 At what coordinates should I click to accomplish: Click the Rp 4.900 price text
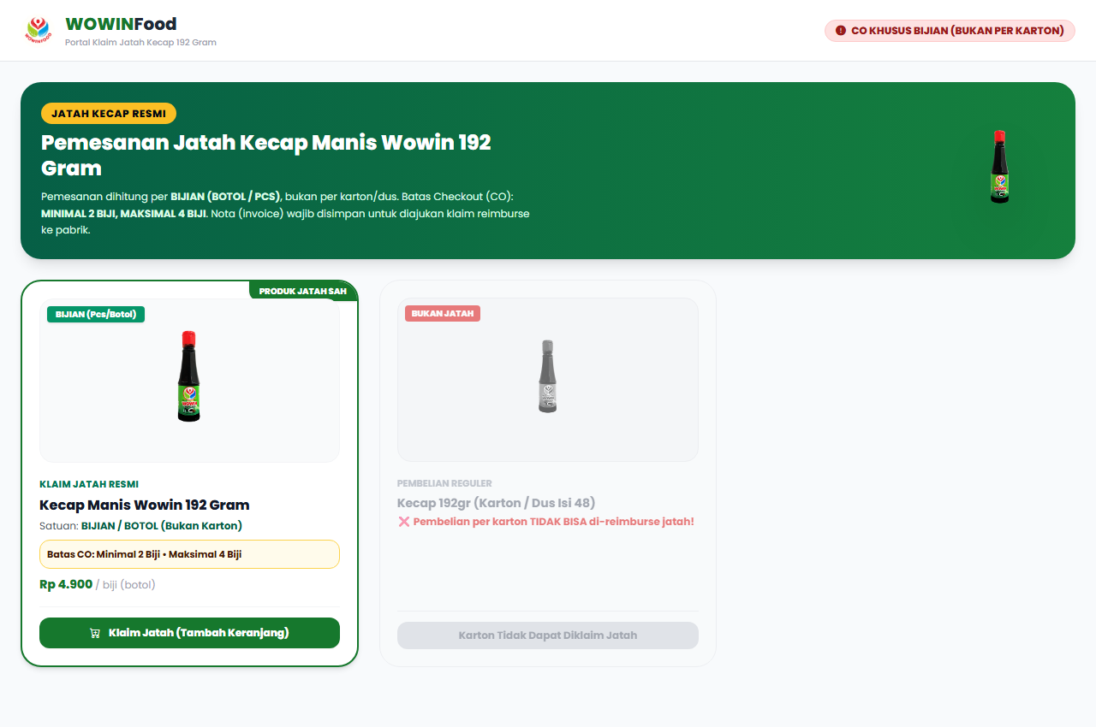click(x=66, y=584)
